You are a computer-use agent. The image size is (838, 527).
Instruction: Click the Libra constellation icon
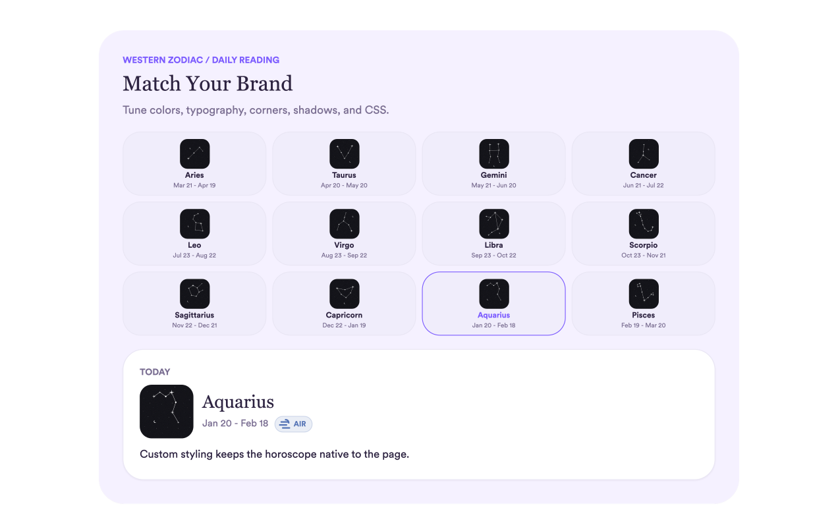point(493,223)
